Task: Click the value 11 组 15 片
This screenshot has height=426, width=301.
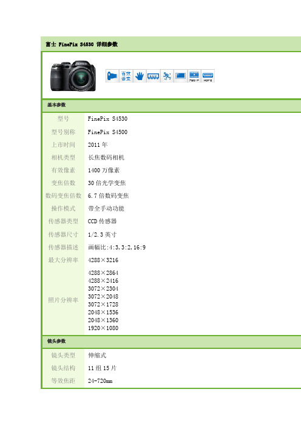Action: pyautogui.click(x=102, y=368)
